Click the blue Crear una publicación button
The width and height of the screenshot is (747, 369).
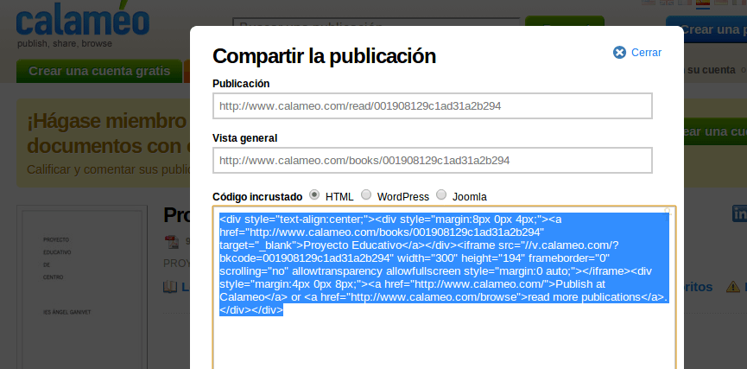[x=706, y=29]
